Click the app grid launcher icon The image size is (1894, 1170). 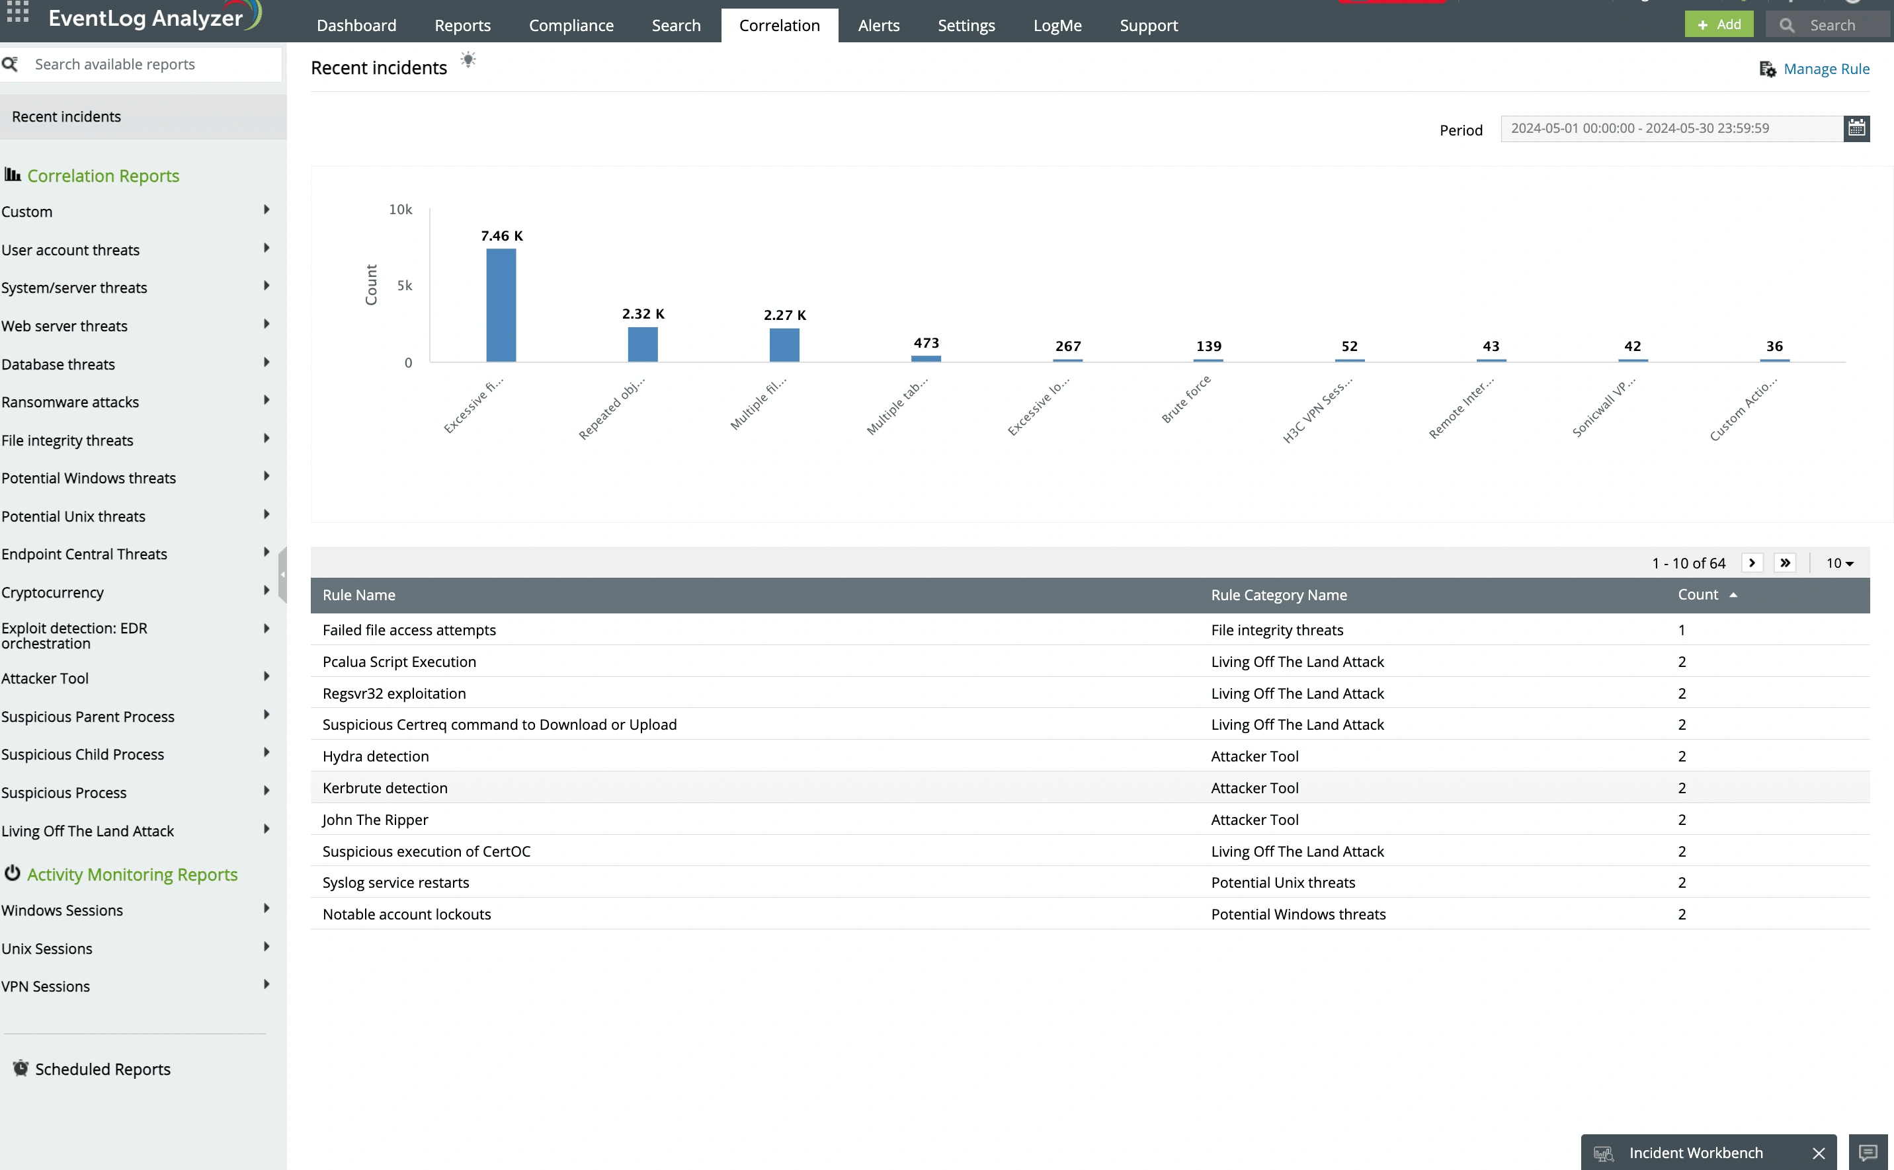click(17, 12)
